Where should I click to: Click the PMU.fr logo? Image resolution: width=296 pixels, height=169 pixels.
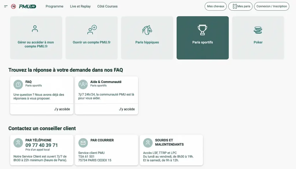click(x=27, y=6)
